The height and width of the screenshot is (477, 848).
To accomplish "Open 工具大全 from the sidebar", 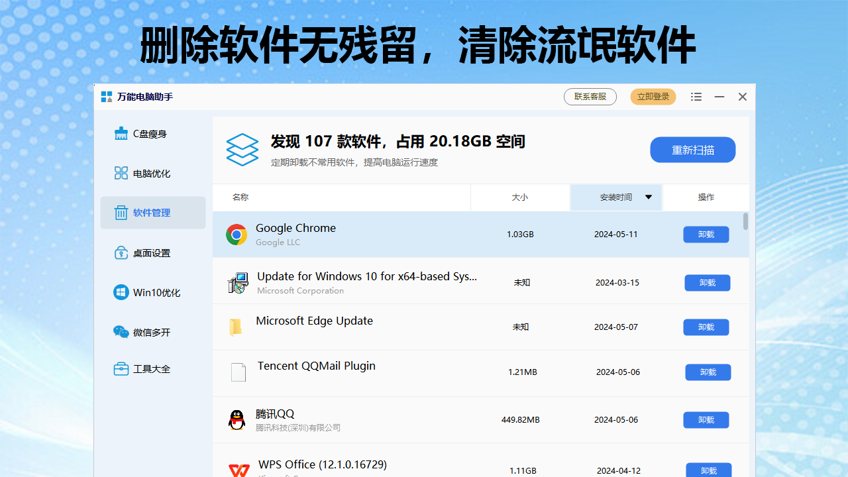I will click(153, 369).
